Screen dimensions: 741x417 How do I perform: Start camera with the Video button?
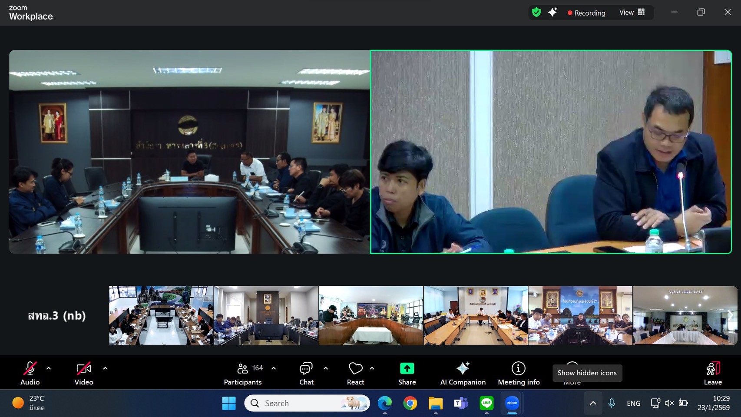pyautogui.click(x=83, y=373)
